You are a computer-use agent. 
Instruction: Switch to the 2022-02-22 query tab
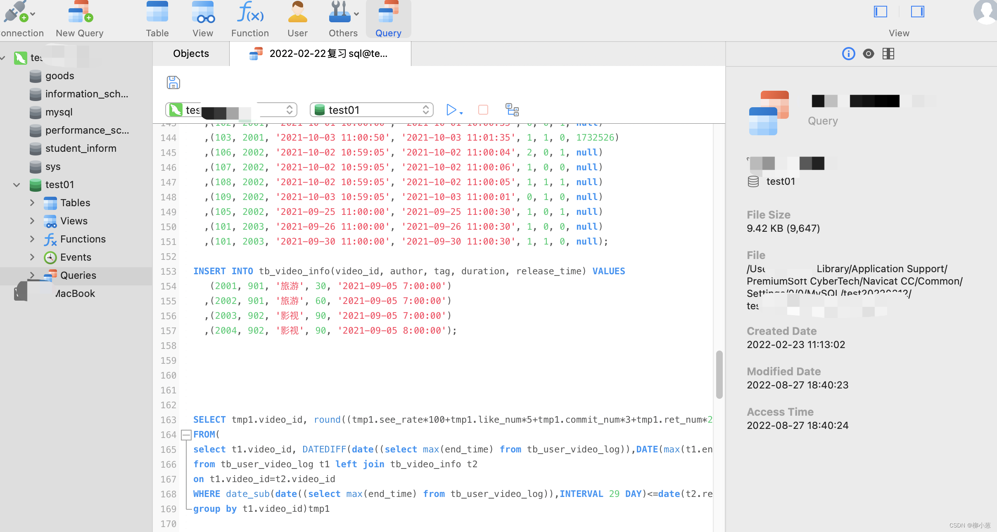(x=328, y=53)
